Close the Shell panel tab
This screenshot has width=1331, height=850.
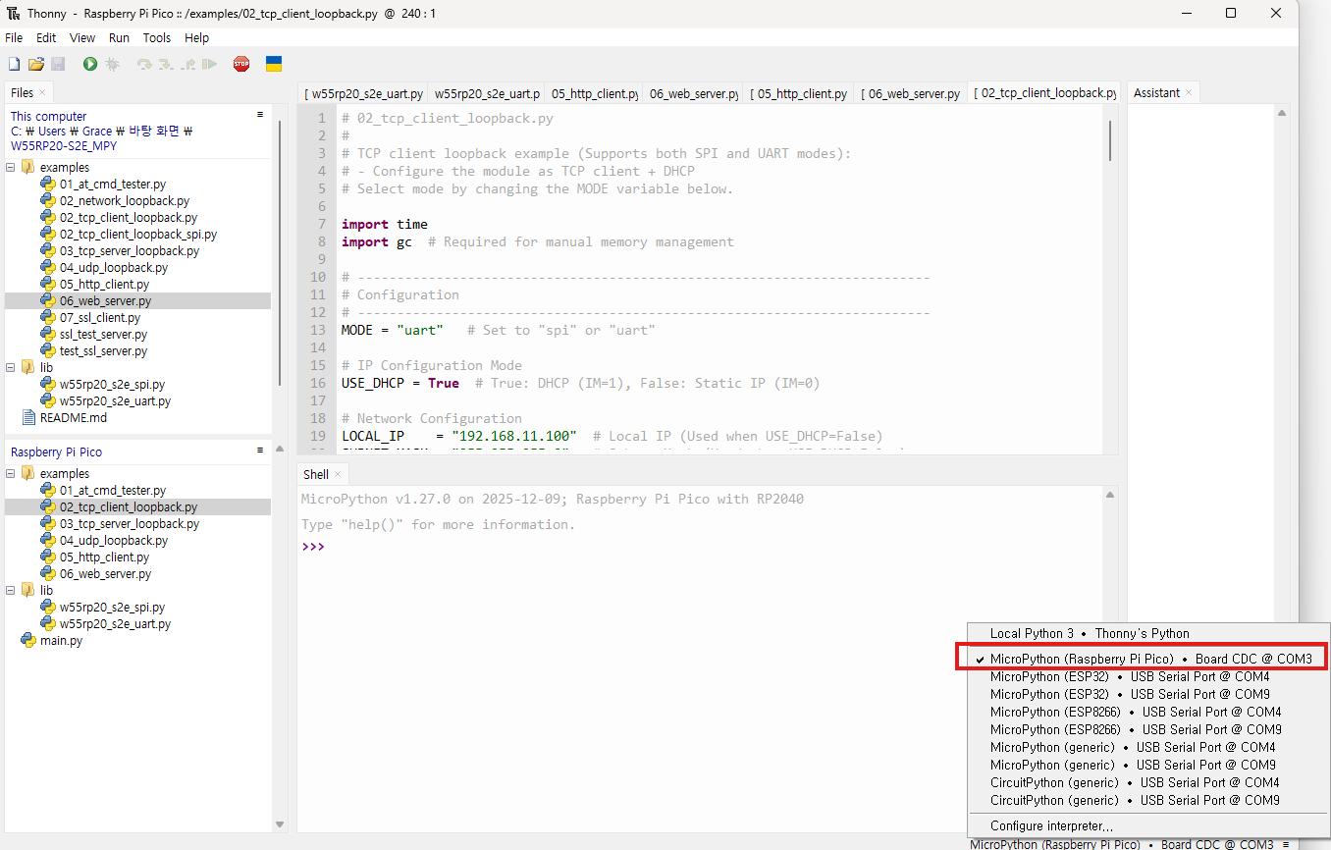pyautogui.click(x=338, y=475)
